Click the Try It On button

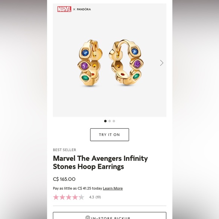click(x=109, y=135)
